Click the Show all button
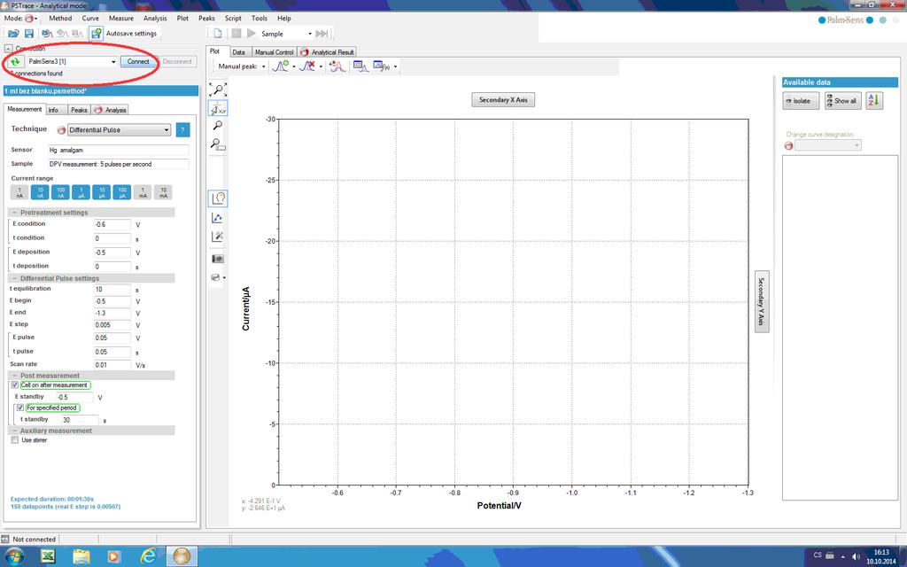 pos(843,101)
